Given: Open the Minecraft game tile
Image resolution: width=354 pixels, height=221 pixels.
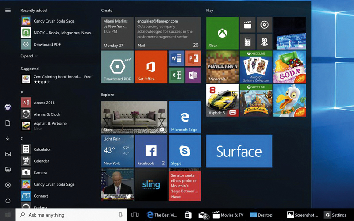Looking at the screenshot, I should coord(222,67).
